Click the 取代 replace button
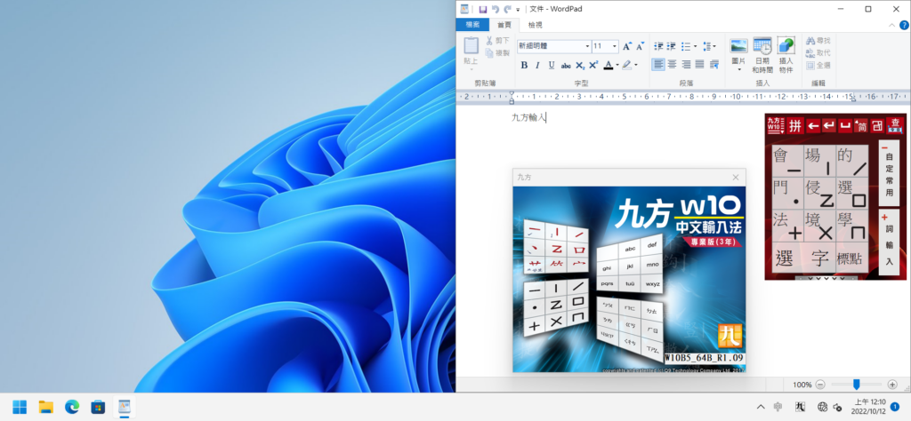911x421 pixels. pos(818,52)
